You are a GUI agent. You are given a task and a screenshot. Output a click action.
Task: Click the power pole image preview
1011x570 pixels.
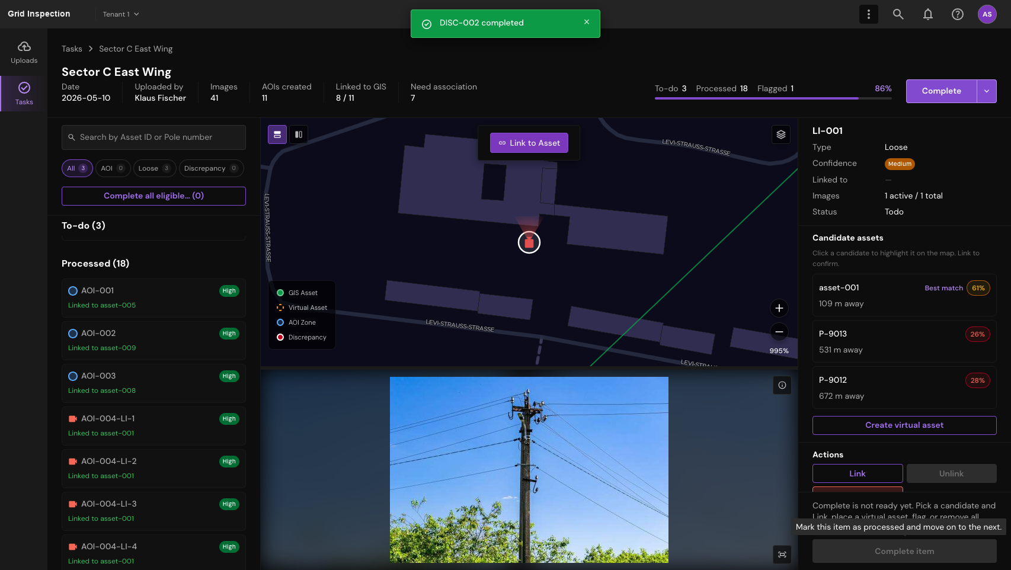pos(529,470)
